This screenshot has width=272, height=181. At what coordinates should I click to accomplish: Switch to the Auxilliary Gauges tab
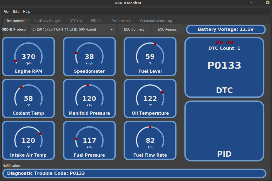[47, 21]
